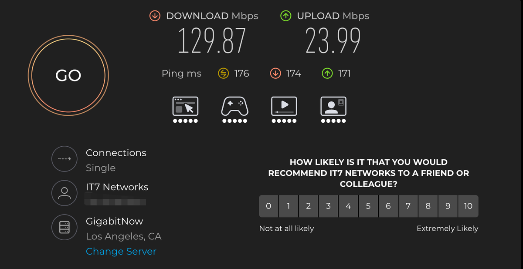Click the download arrow icon beside DOWNLOAD

[155, 16]
